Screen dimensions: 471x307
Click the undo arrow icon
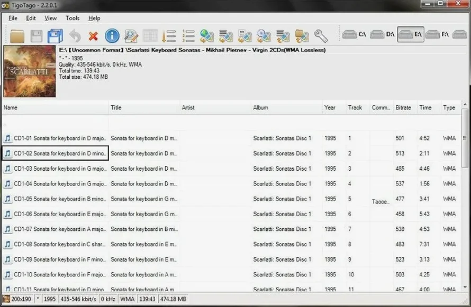tap(75, 36)
